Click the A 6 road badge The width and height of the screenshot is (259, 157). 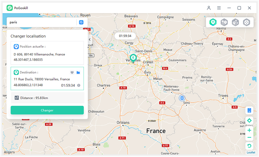(162, 103)
